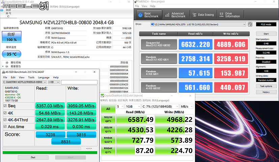Close the AS SSD Benchmark window

pyautogui.click(x=94, y=72)
